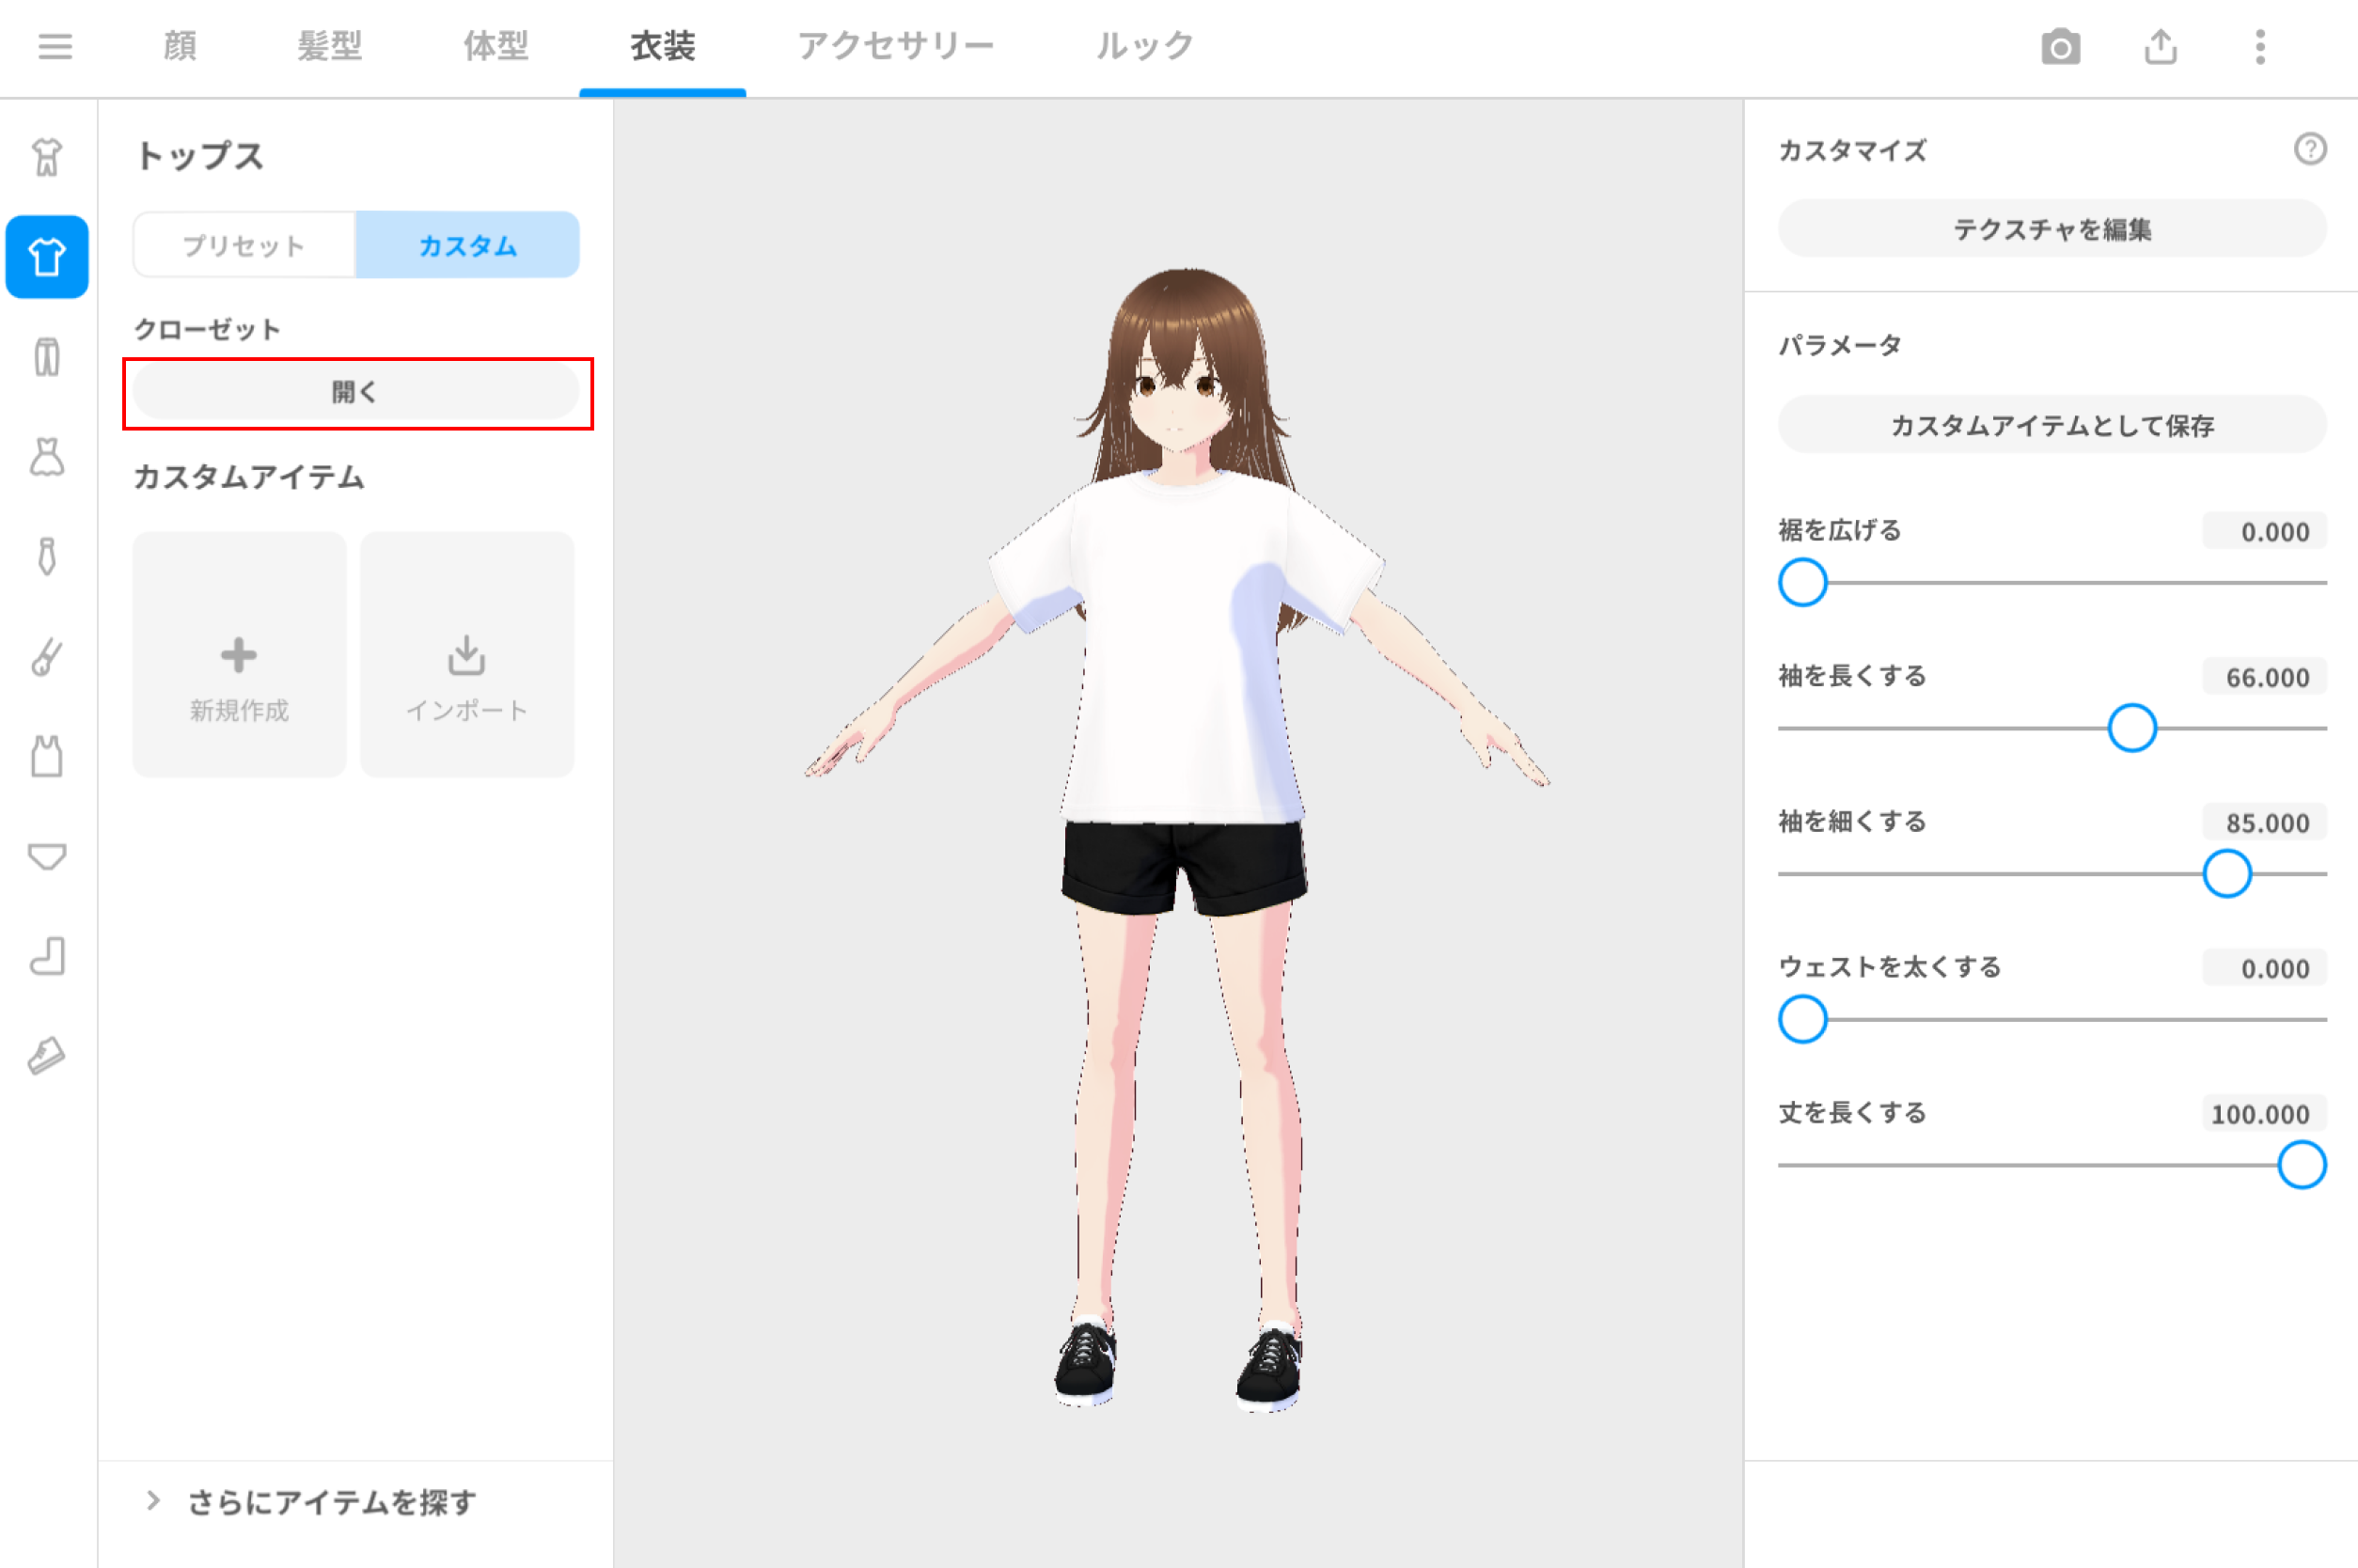Switch to the アクセサリー tab
This screenshot has width=2358, height=1568.
[896, 46]
